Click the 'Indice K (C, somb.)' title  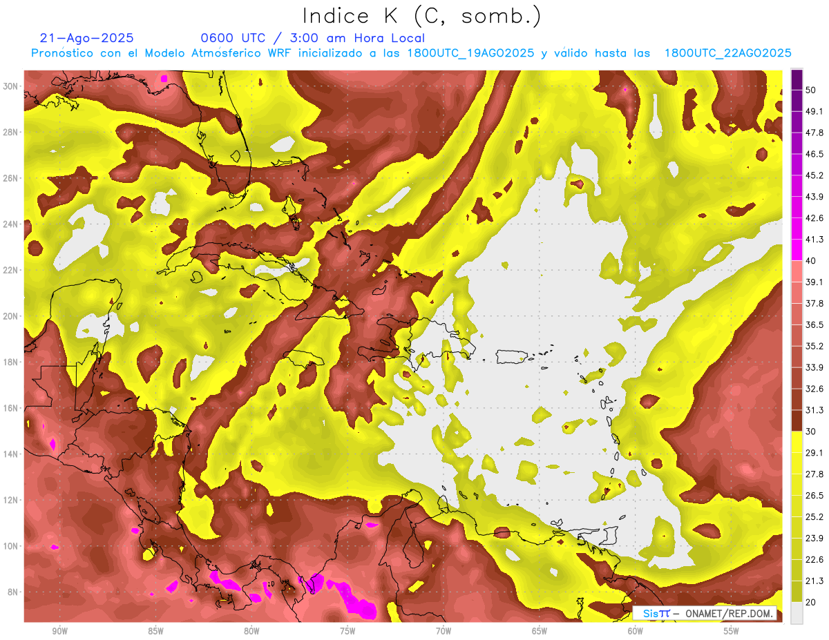(421, 16)
